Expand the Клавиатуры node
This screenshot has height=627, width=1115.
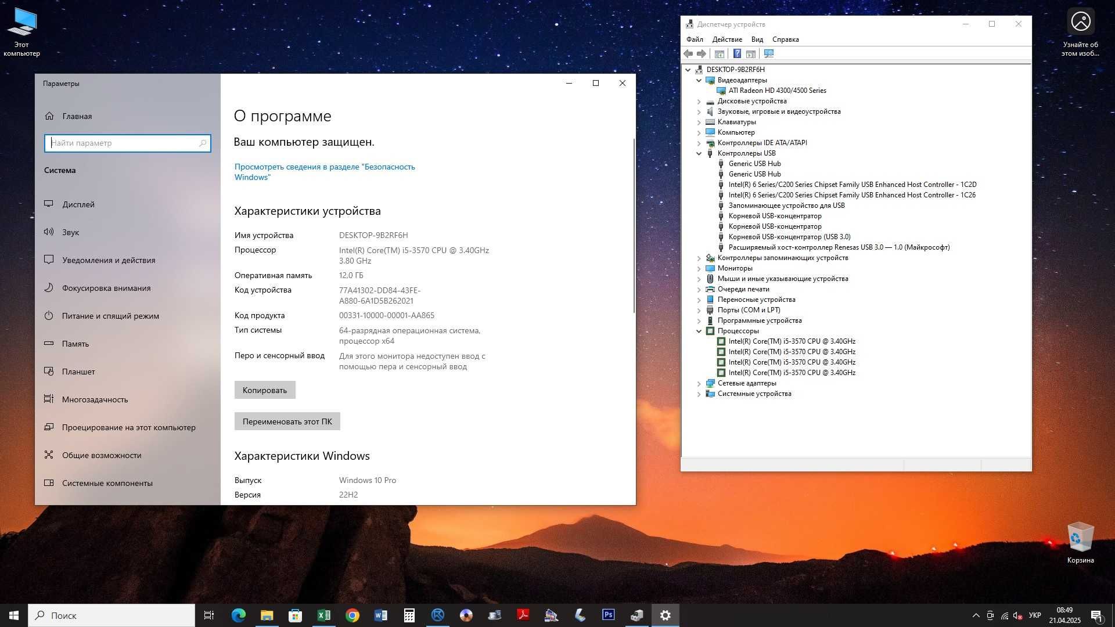[699, 122]
